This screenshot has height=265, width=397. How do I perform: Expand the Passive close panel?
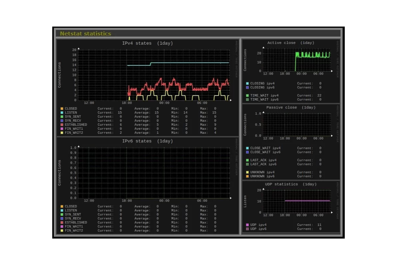tap(291, 107)
